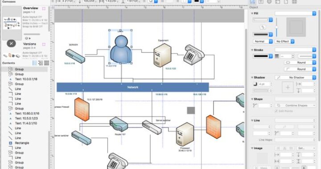The height and width of the screenshot is (169, 321).
Task: Select the SERVER switch icon on canvas
Action: 75,56
